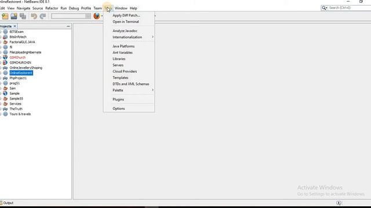Open the Help menu
The height and width of the screenshot is (208, 371).
click(x=133, y=8)
